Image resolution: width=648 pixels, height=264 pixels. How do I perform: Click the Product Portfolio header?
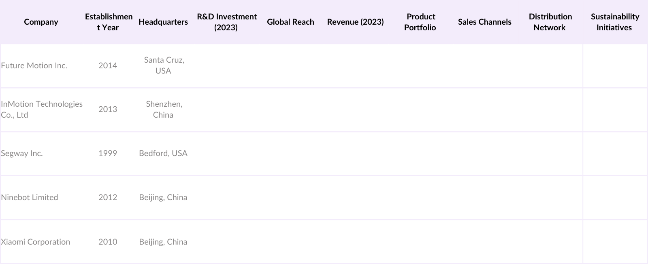point(420,22)
